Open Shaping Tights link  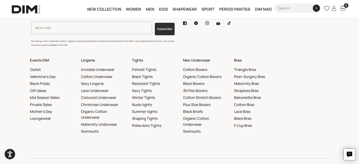[x=144, y=118]
